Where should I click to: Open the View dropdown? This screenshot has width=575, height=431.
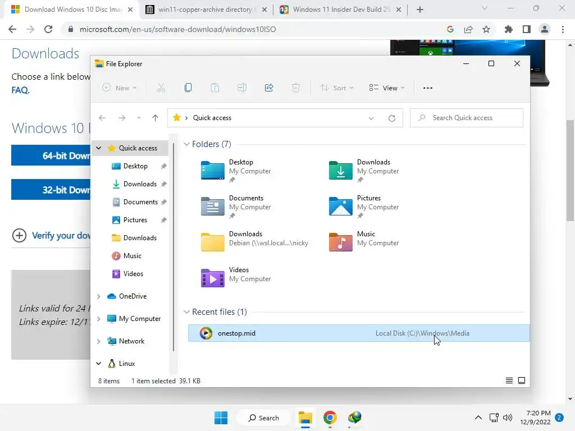(386, 88)
